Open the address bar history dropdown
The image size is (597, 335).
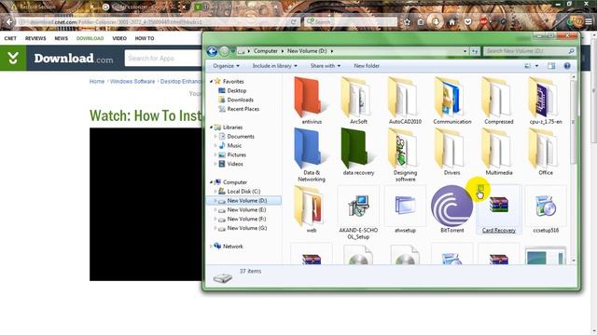465,51
